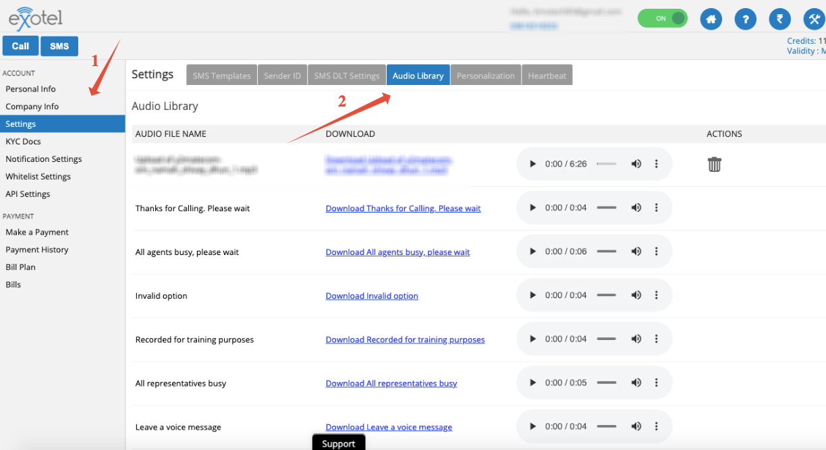The height and width of the screenshot is (450, 826).
Task: Mute the 'All agents busy, please wait' audio
Action: click(636, 252)
